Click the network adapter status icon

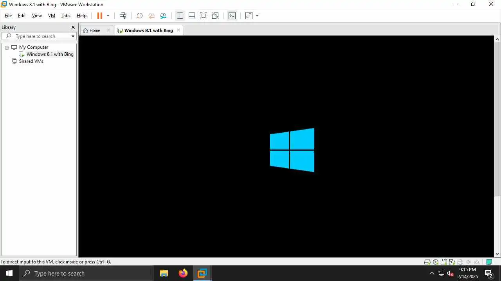(452, 262)
